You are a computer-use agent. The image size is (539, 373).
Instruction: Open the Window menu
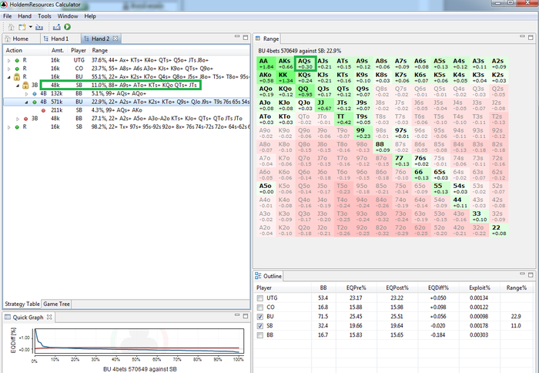68,16
